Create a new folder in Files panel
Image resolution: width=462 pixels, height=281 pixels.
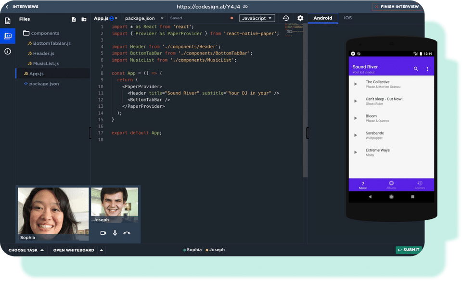[84, 19]
